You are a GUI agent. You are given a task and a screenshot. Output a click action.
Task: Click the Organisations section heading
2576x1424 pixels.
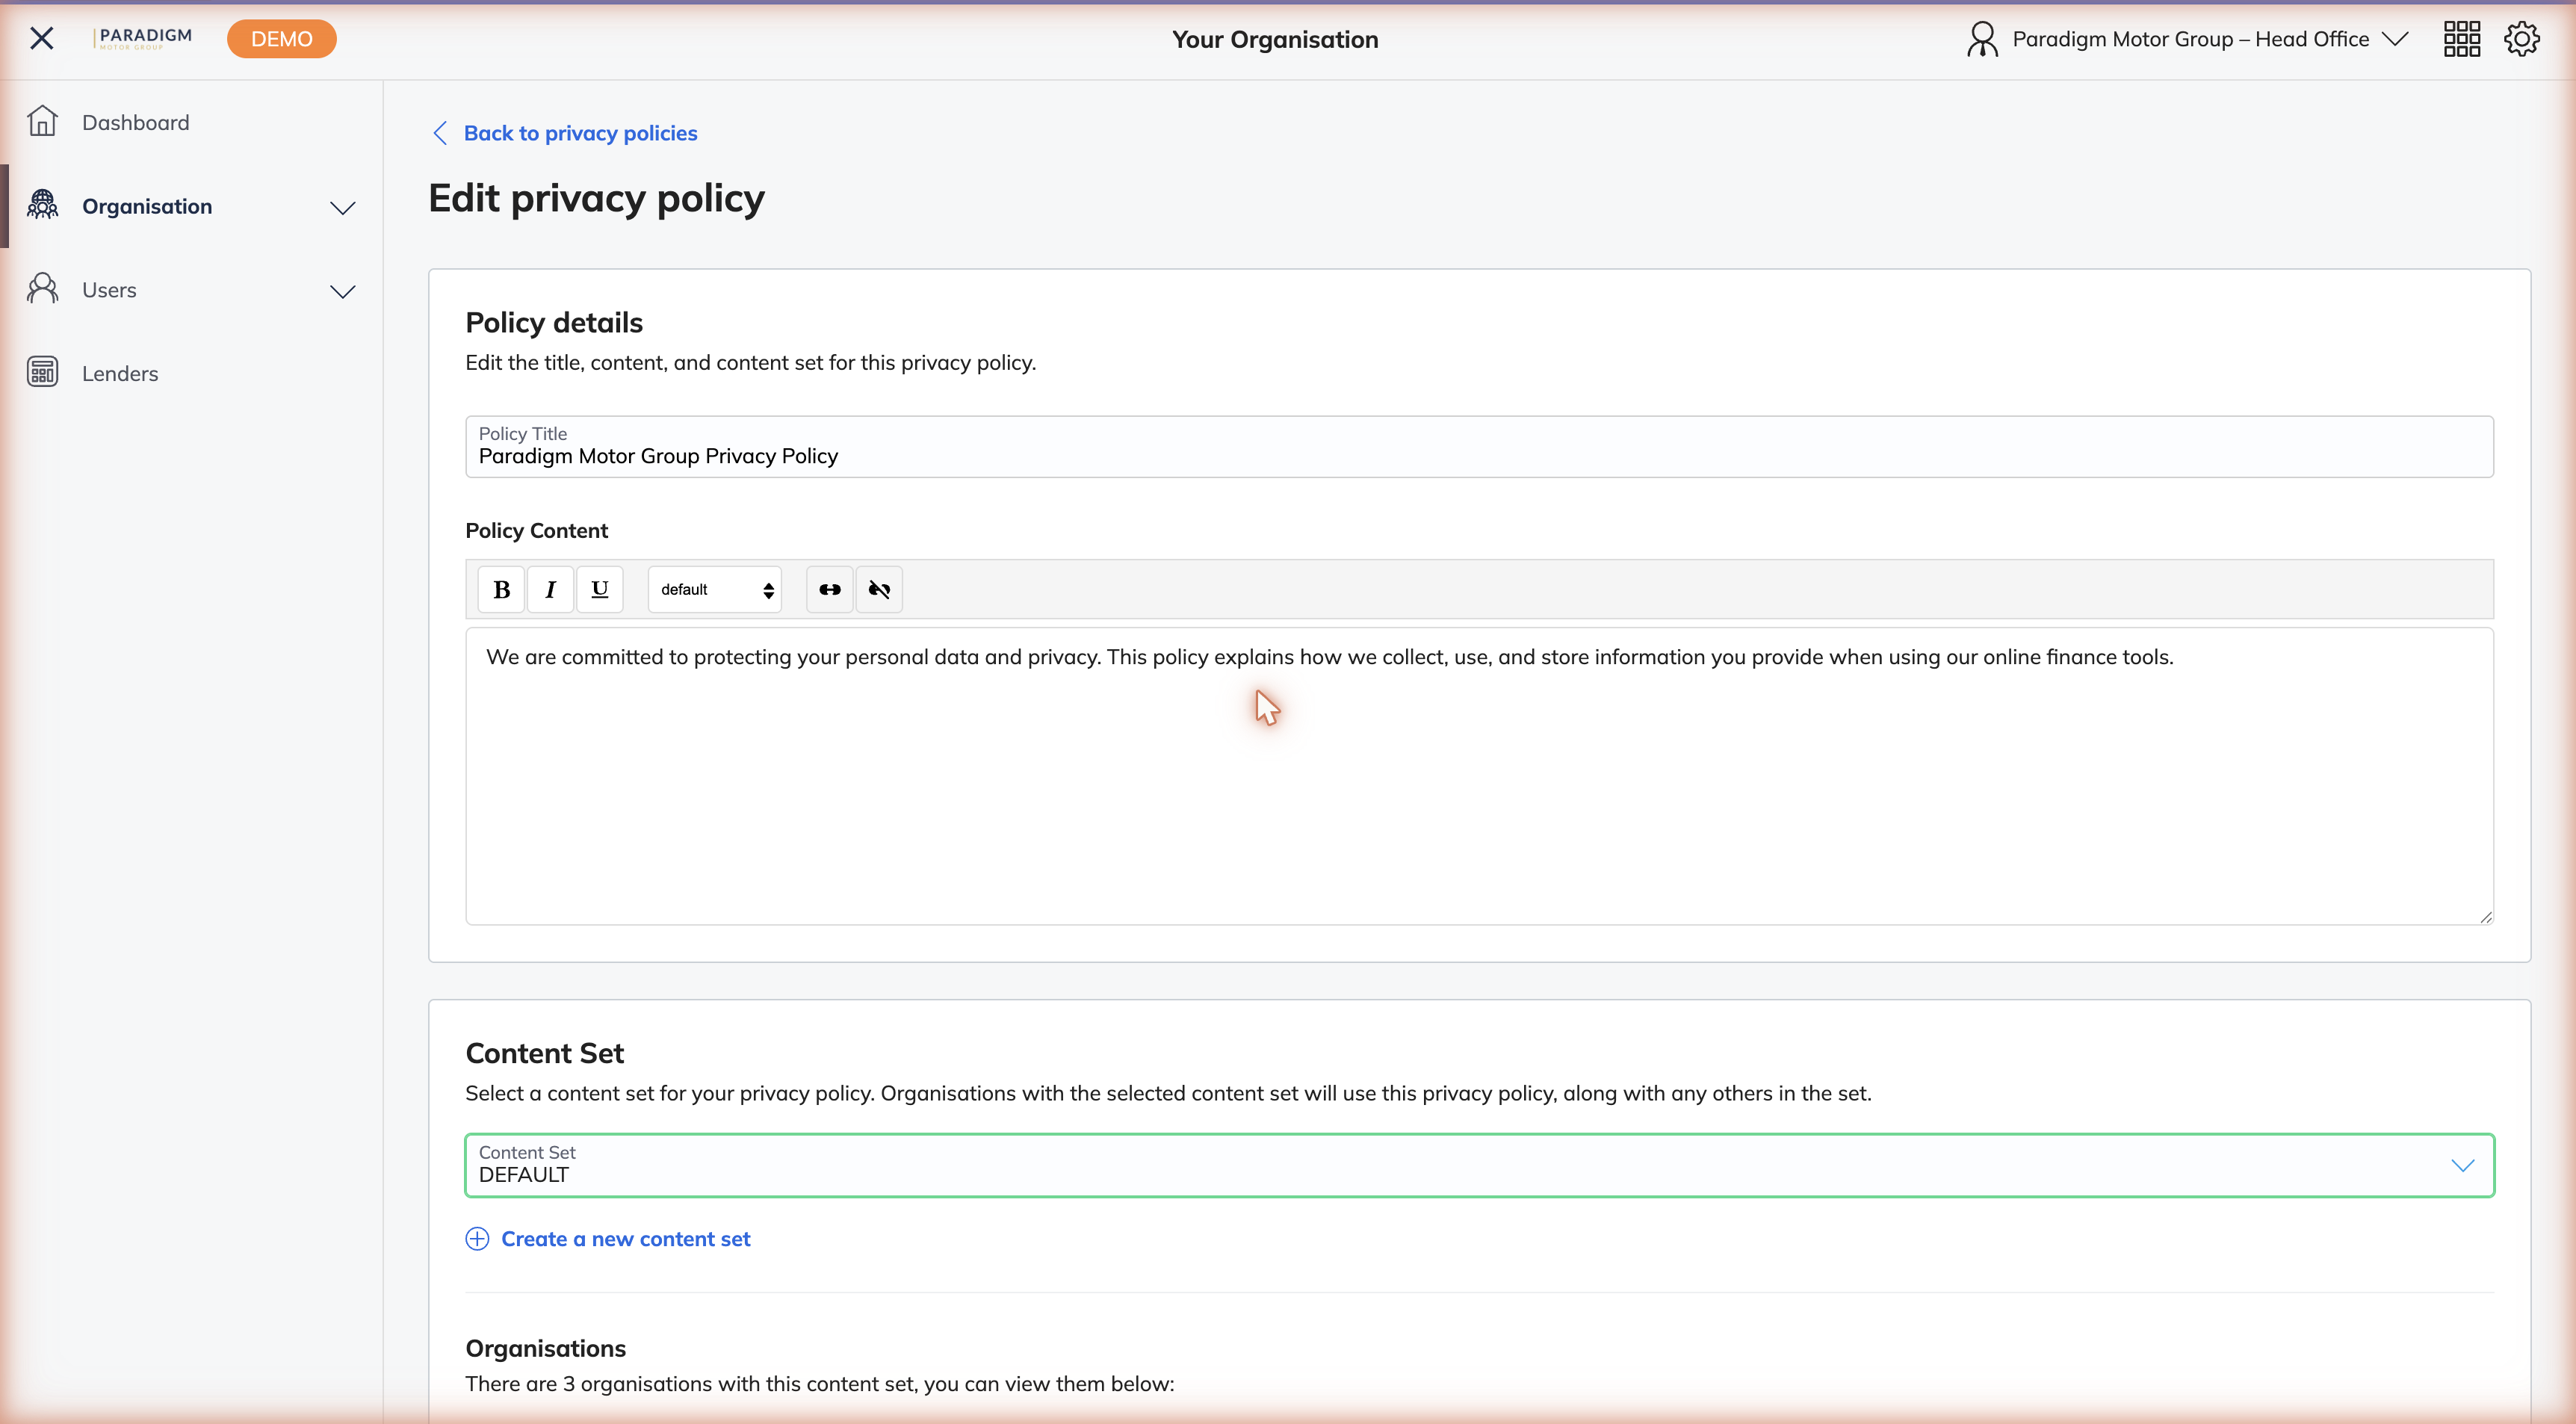(545, 1348)
